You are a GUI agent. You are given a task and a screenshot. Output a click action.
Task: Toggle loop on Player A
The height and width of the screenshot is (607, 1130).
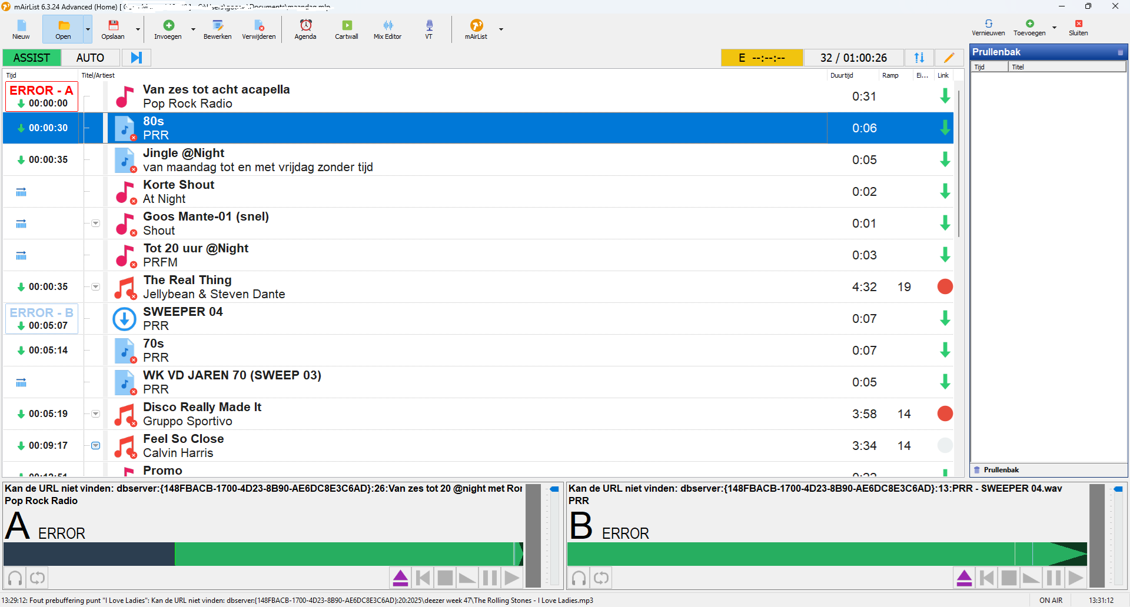(x=38, y=578)
